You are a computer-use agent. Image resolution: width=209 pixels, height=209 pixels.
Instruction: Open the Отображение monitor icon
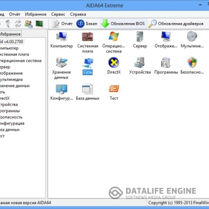(166, 37)
